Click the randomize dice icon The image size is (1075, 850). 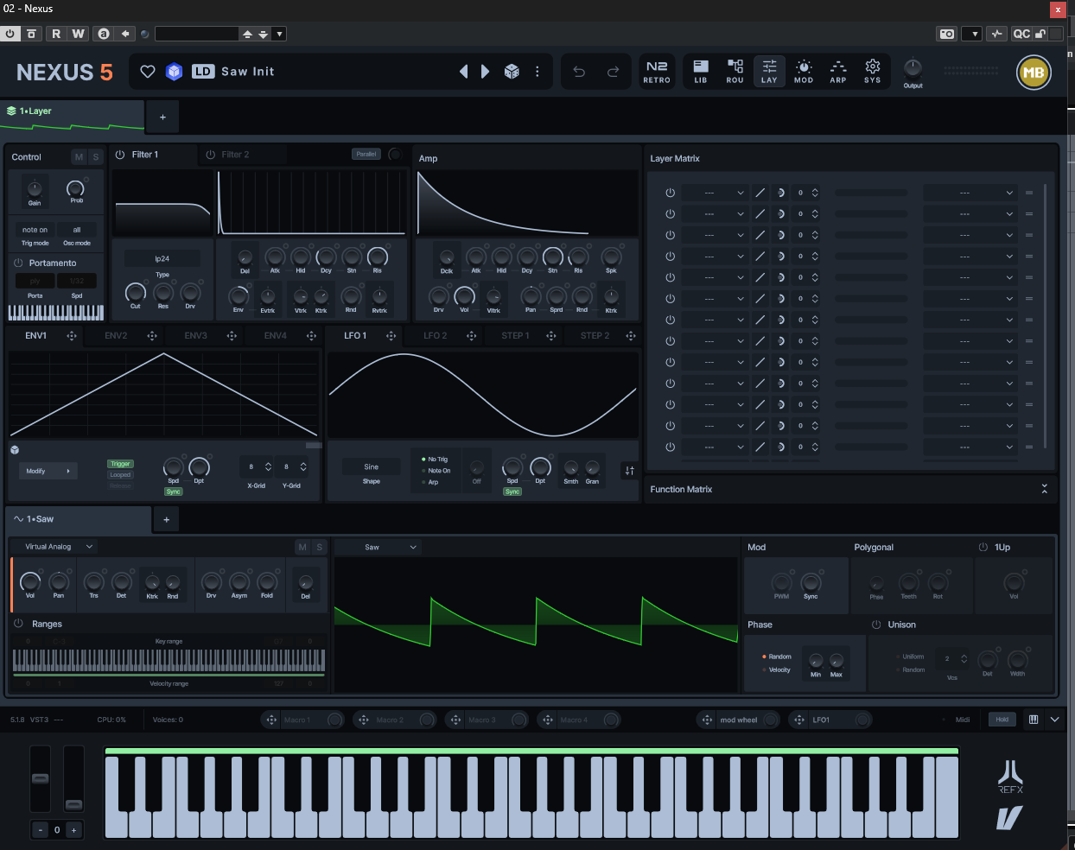[x=512, y=72]
